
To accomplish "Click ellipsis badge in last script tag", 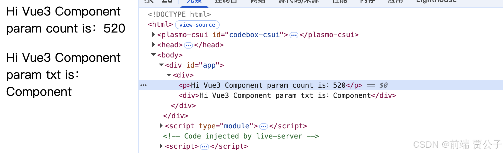I will [204, 147].
